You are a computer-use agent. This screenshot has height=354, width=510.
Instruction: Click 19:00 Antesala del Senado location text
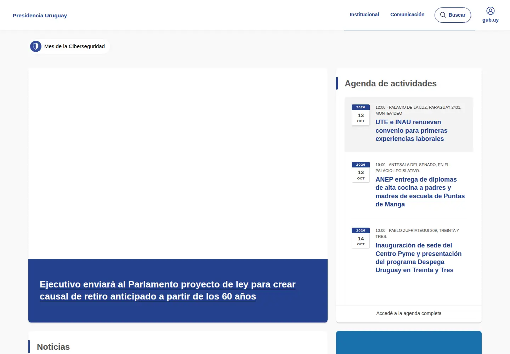tap(412, 167)
